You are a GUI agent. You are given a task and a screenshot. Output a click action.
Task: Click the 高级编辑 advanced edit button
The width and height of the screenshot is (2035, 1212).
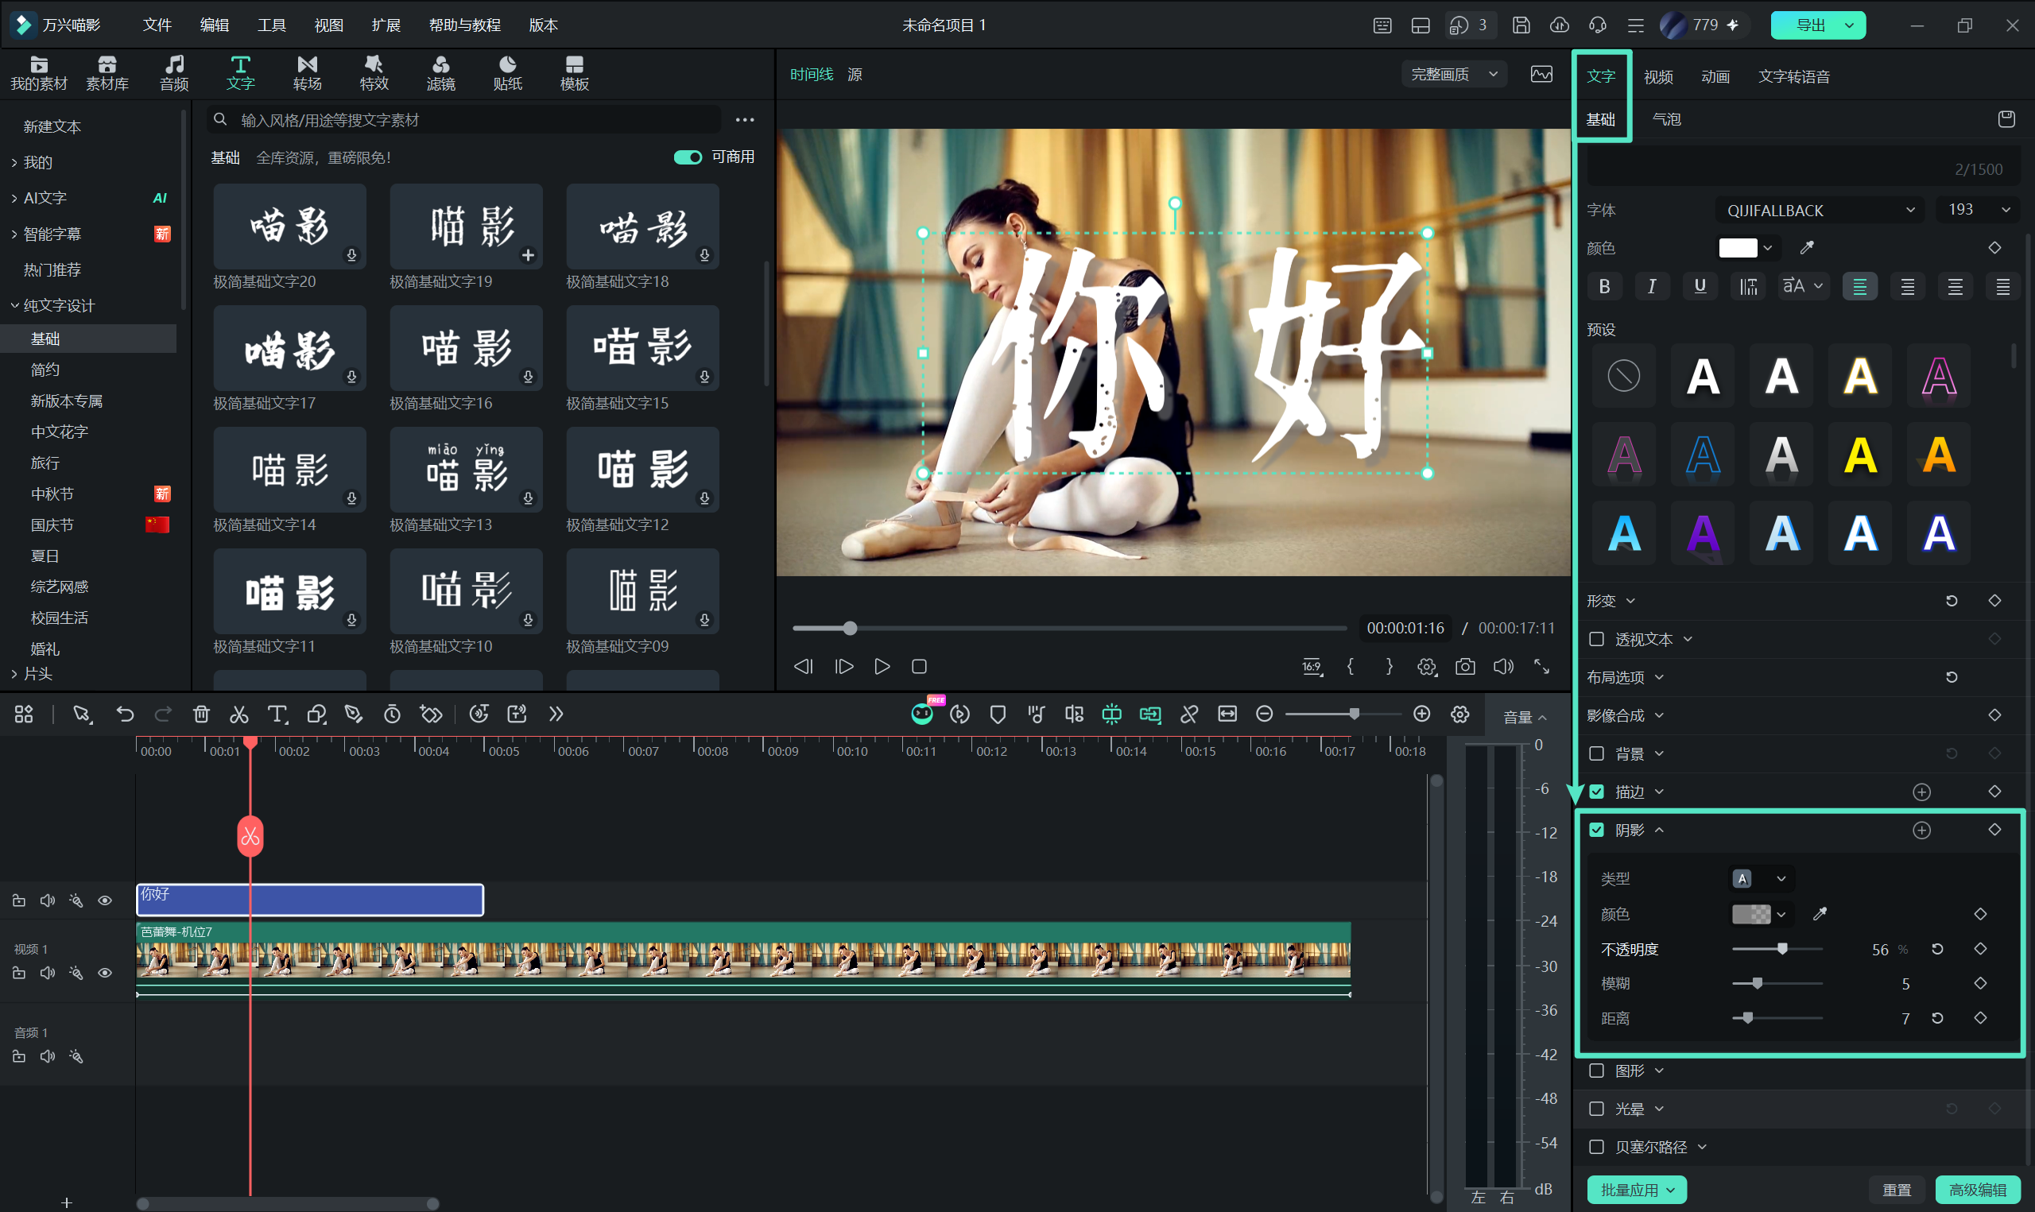(x=1977, y=1190)
